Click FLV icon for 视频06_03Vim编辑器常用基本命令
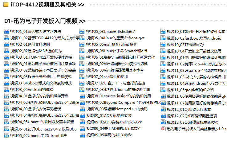 82,70
